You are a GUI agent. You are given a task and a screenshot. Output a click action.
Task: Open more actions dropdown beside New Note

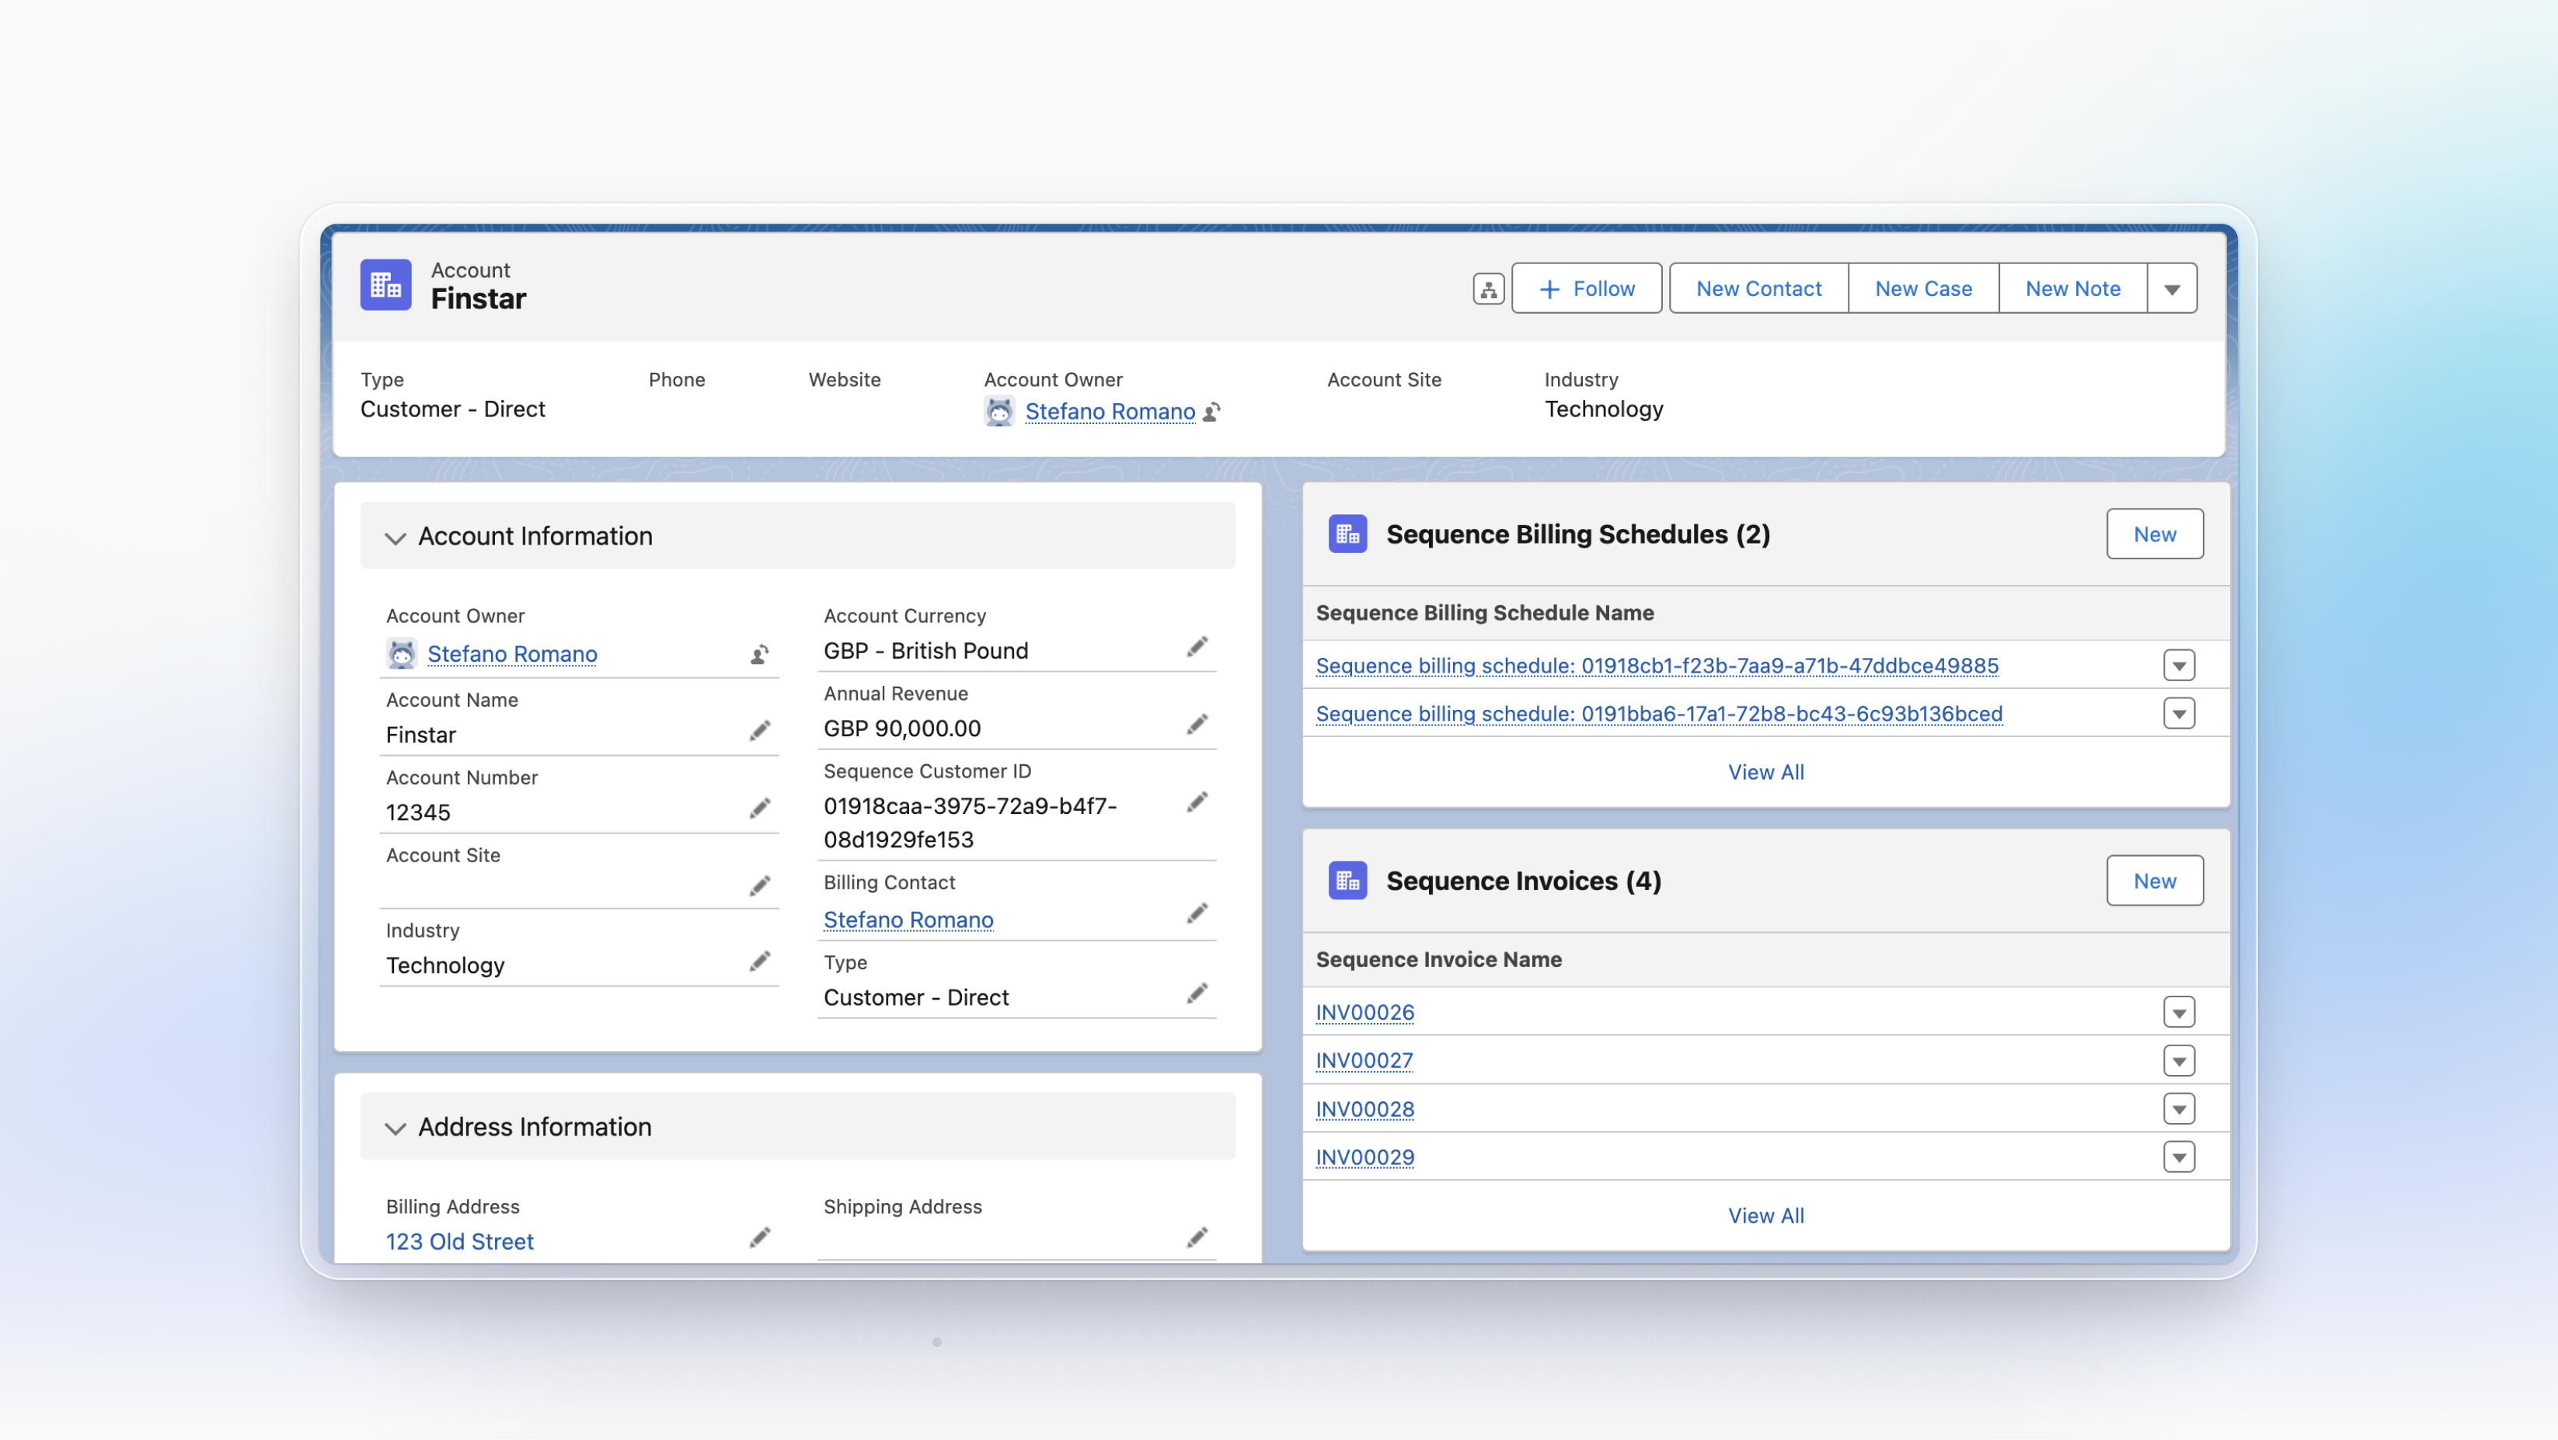[2172, 289]
